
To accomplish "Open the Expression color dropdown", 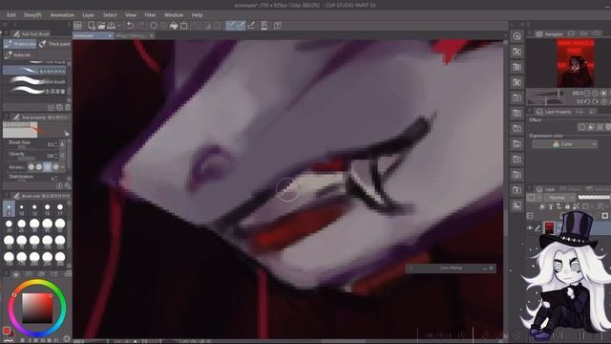I will pyautogui.click(x=564, y=144).
